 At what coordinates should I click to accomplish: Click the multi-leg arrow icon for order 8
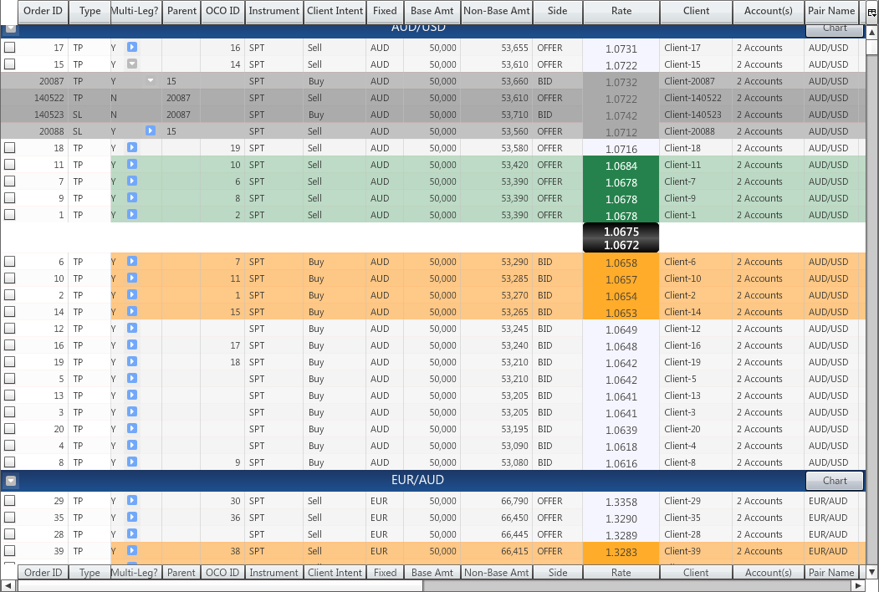click(132, 462)
